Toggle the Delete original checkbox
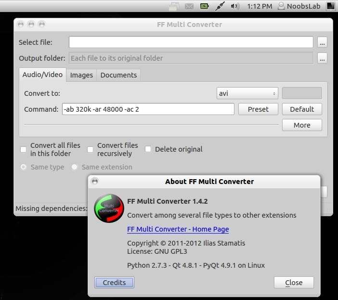The width and height of the screenshot is (338, 300). pos(148,149)
